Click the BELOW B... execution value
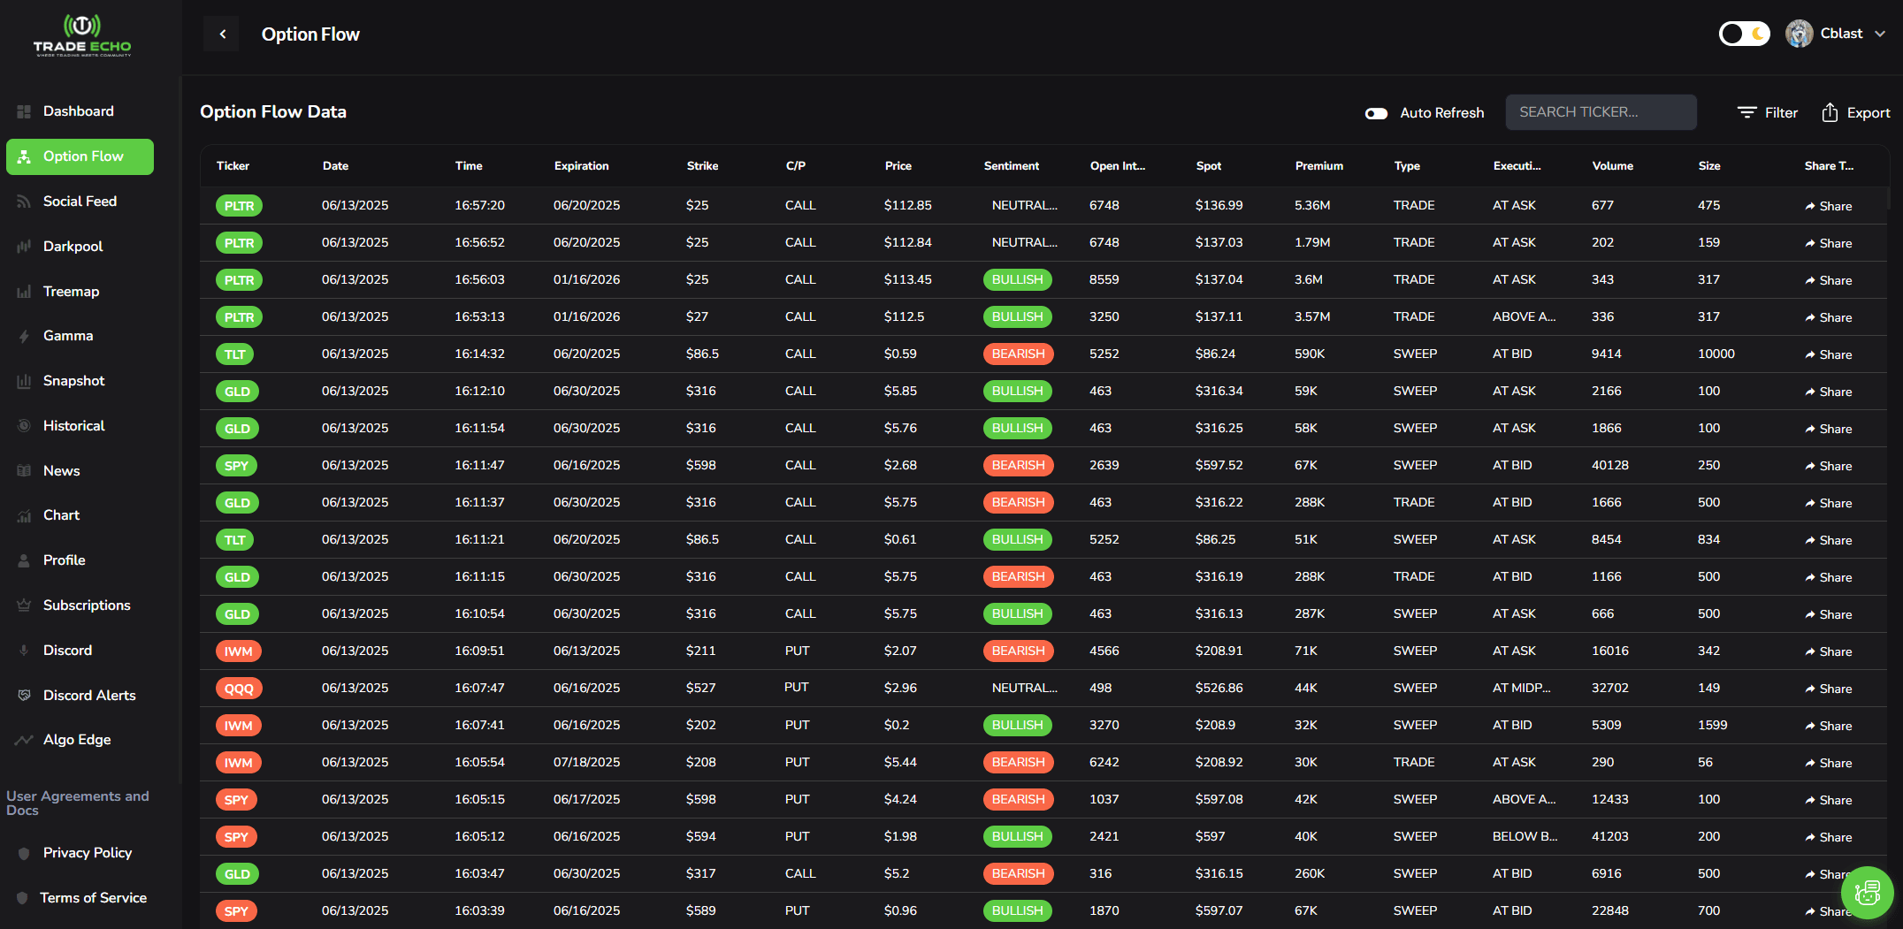Image resolution: width=1903 pixels, height=929 pixels. 1525,836
